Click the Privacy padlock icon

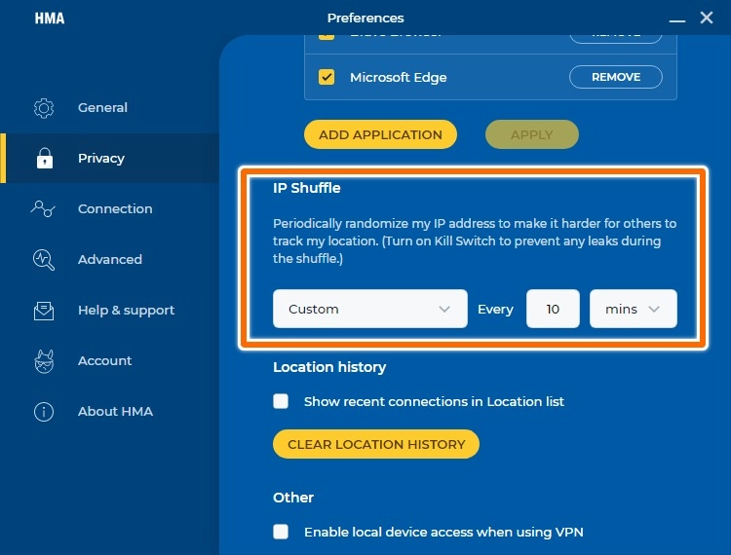click(x=45, y=159)
